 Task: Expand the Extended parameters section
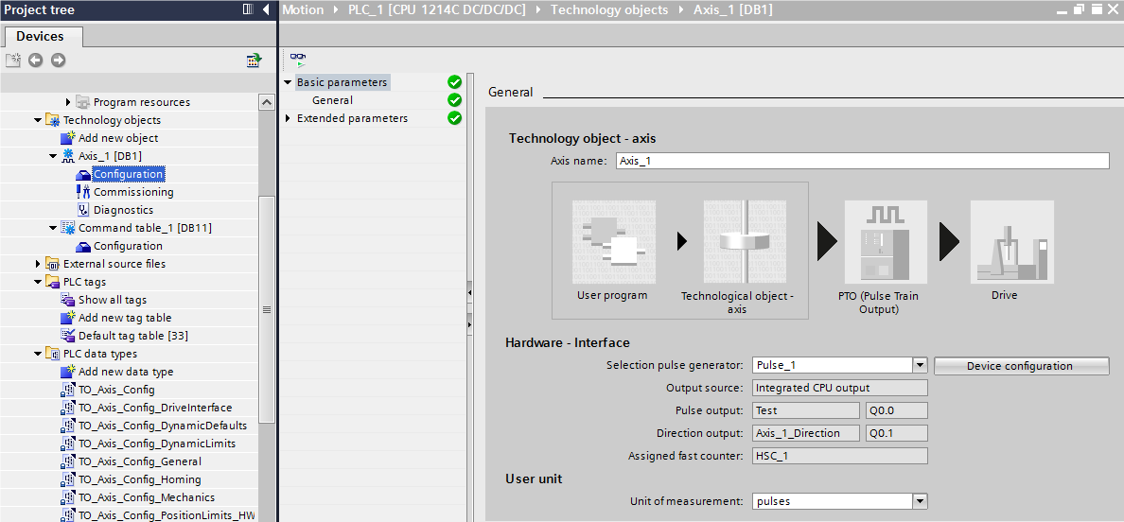289,118
